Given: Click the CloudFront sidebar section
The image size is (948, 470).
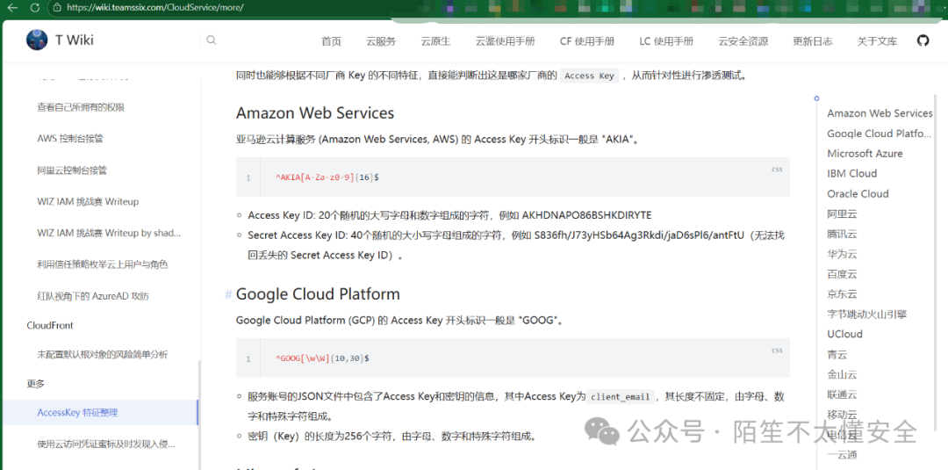Looking at the screenshot, I should (49, 325).
